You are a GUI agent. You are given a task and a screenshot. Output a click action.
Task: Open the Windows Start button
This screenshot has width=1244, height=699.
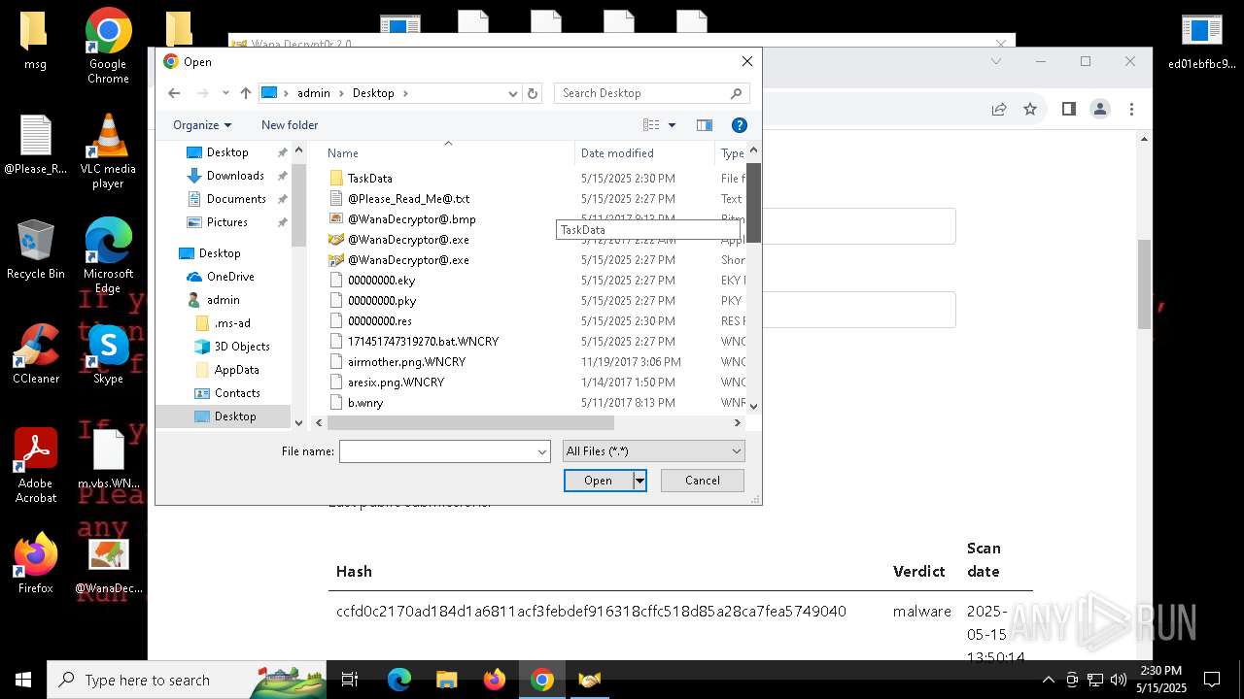coord(23,680)
